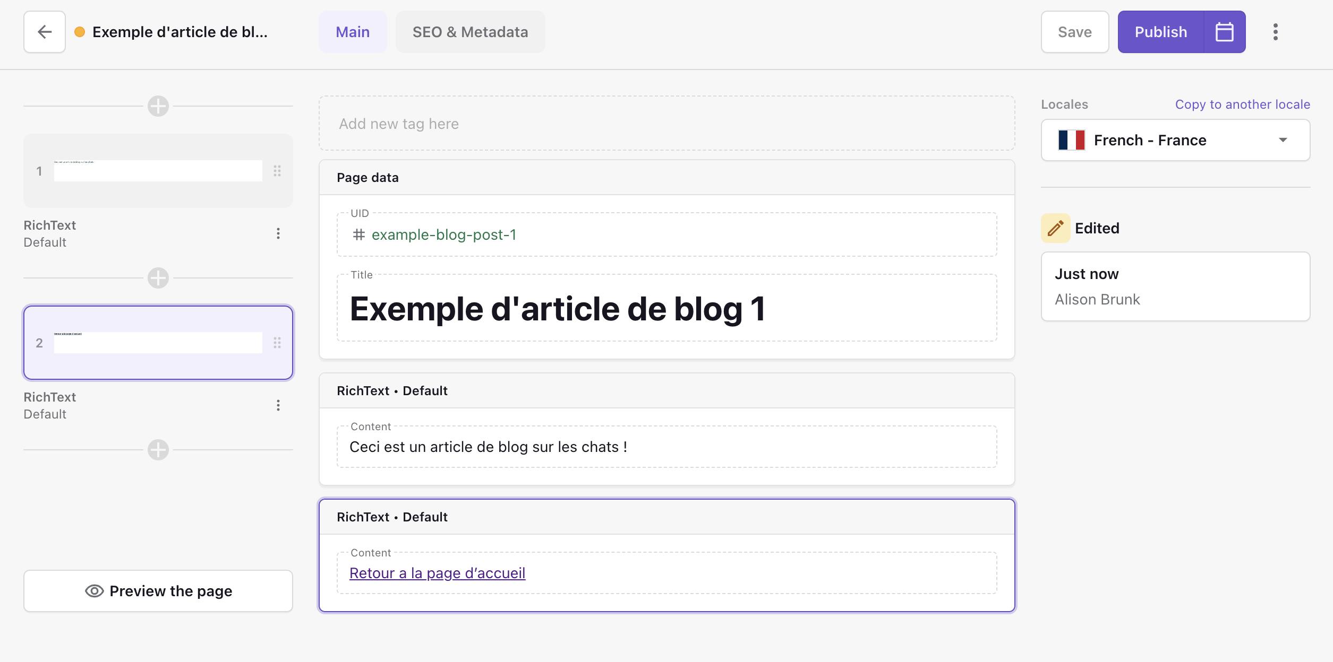Click the Save button
The width and height of the screenshot is (1333, 662).
tap(1074, 32)
